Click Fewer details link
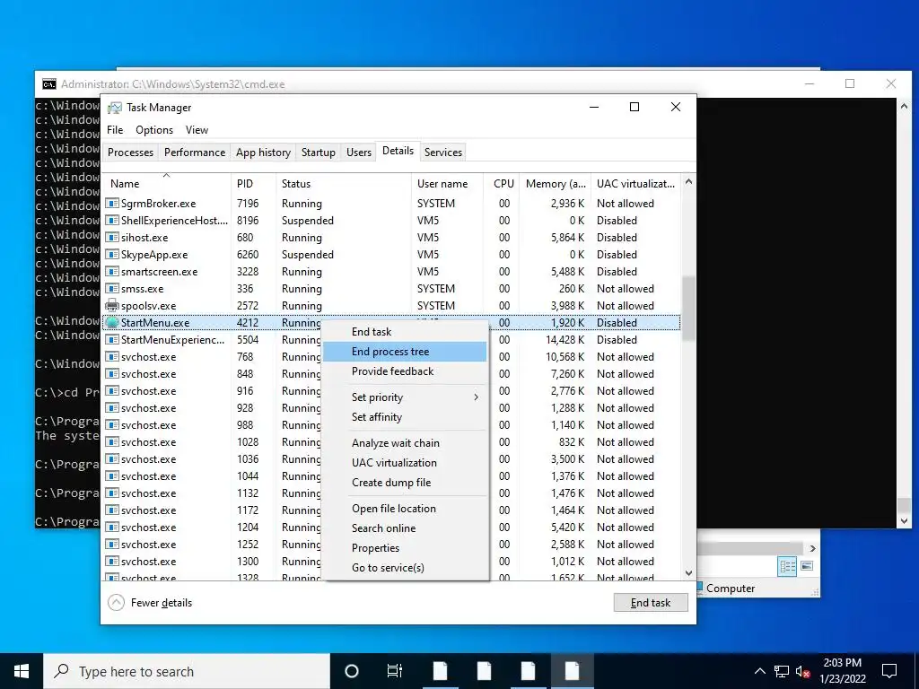This screenshot has height=689, width=919. (x=162, y=603)
